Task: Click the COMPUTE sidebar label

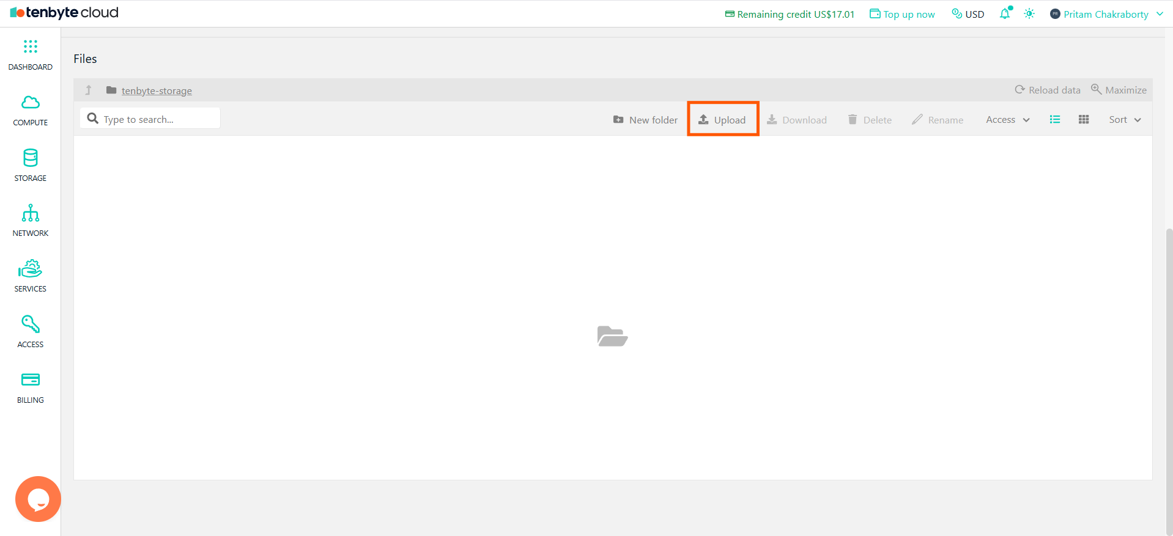Action: 30,123
